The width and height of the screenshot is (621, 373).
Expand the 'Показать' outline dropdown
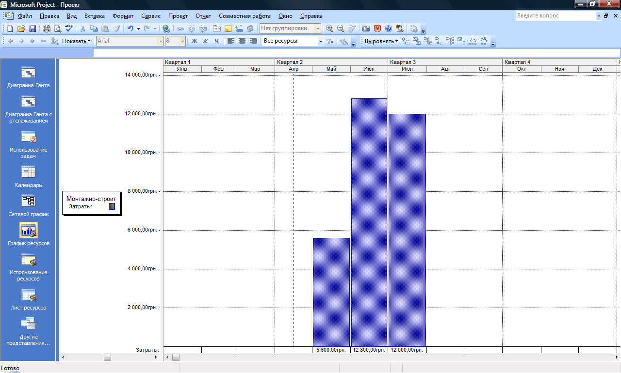click(x=76, y=41)
